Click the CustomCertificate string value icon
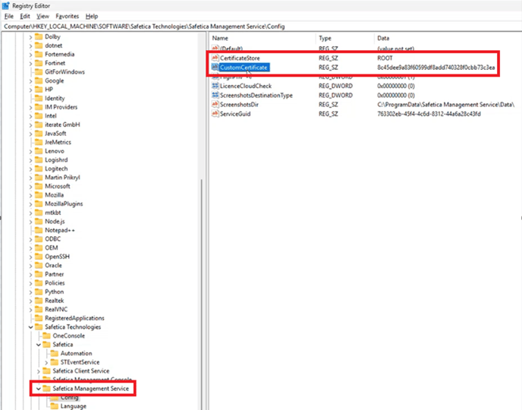 (215, 68)
